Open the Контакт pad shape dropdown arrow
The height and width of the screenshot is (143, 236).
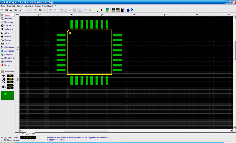click(x=13, y=25)
